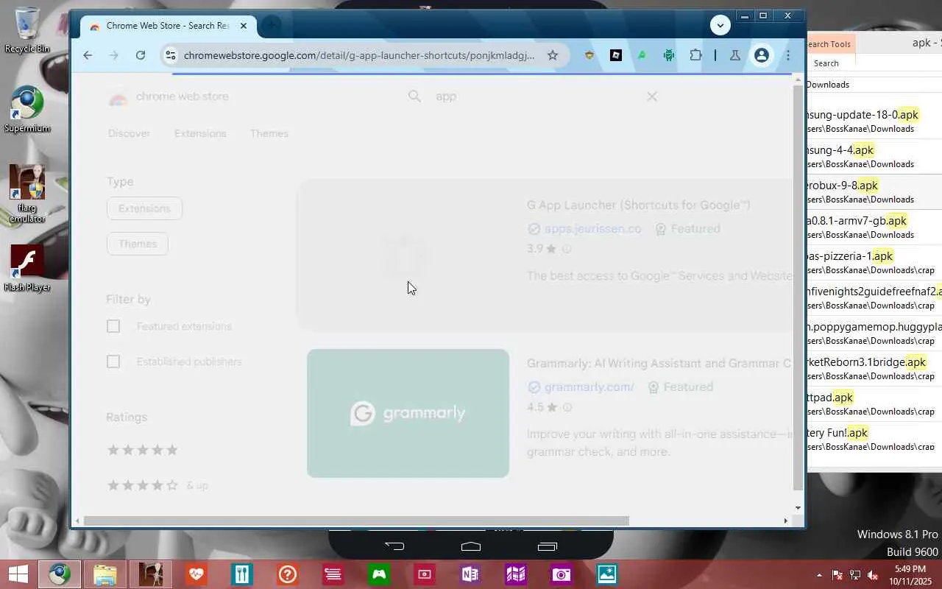Select the Chrome Web Store browser tab
The height and width of the screenshot is (589, 942).
tap(168, 26)
